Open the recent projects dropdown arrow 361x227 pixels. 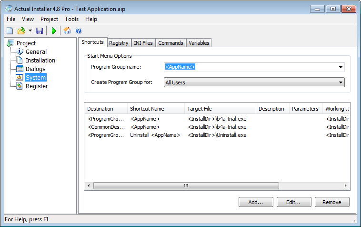coord(30,31)
